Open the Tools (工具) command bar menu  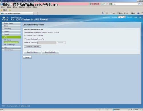pos(134,13)
